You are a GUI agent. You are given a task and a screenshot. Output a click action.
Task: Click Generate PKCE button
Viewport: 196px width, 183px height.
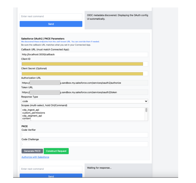32,151
